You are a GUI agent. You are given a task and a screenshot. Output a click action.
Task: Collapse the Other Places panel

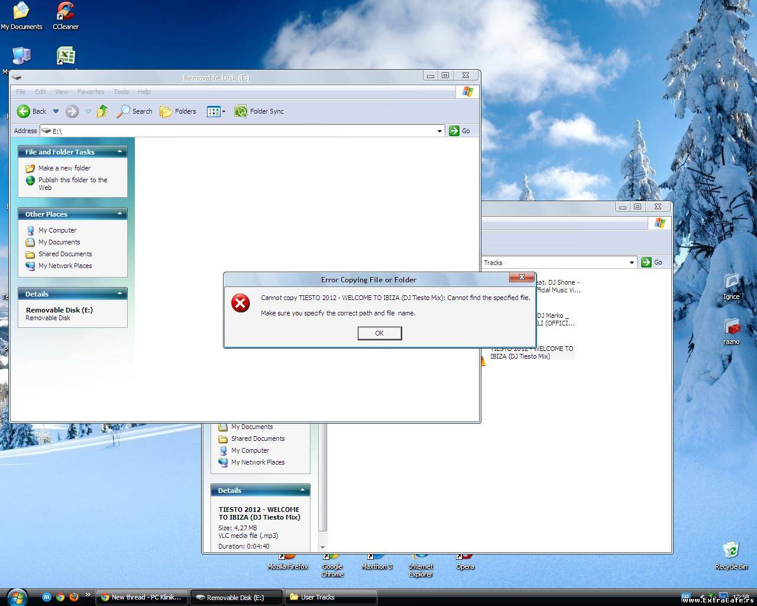[x=119, y=214]
